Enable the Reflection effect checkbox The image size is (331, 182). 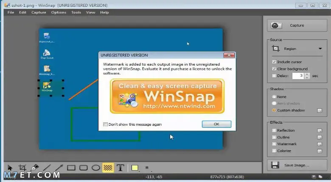(x=274, y=130)
